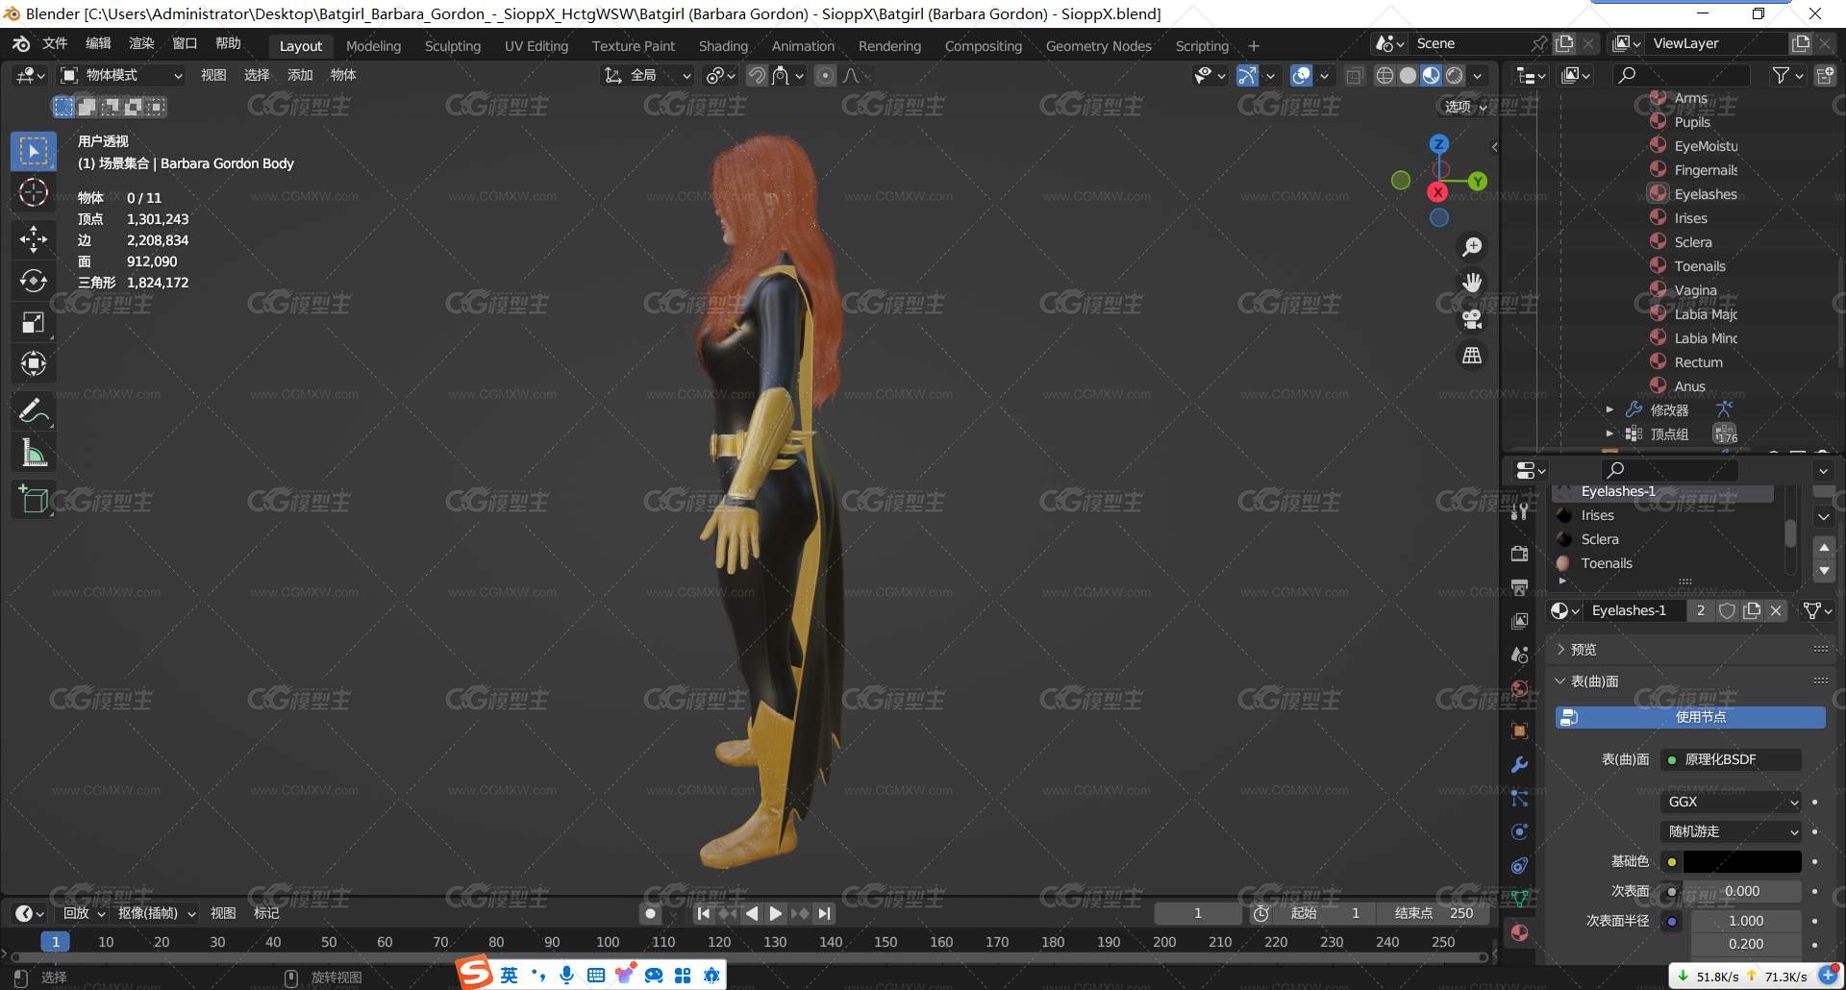Switch to solid viewport shading
Image resolution: width=1846 pixels, height=990 pixels.
1409,76
